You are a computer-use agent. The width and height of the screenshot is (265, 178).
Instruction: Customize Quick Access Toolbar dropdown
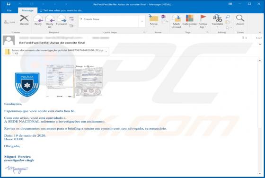(x=66, y=4)
